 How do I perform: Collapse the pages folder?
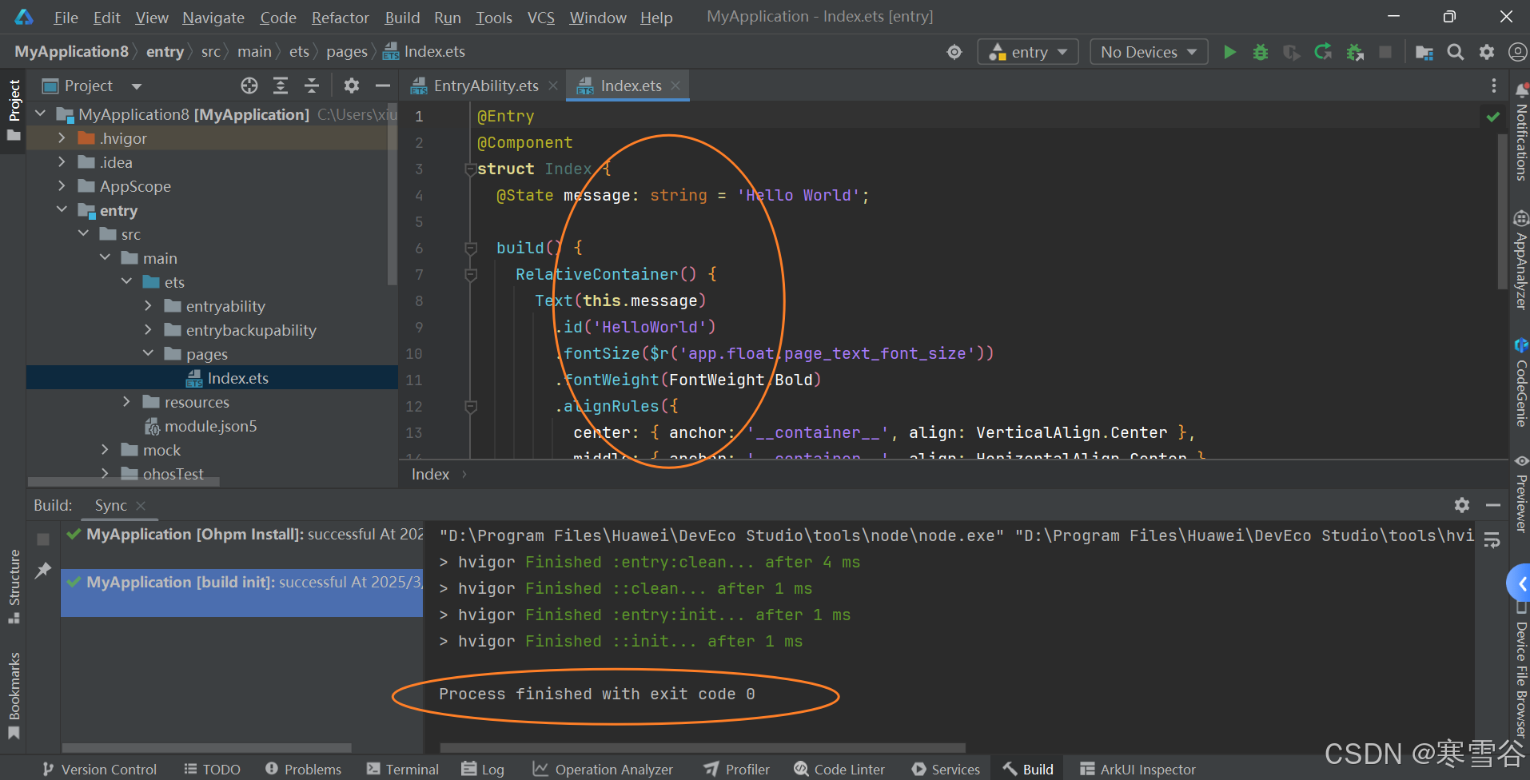[148, 353]
